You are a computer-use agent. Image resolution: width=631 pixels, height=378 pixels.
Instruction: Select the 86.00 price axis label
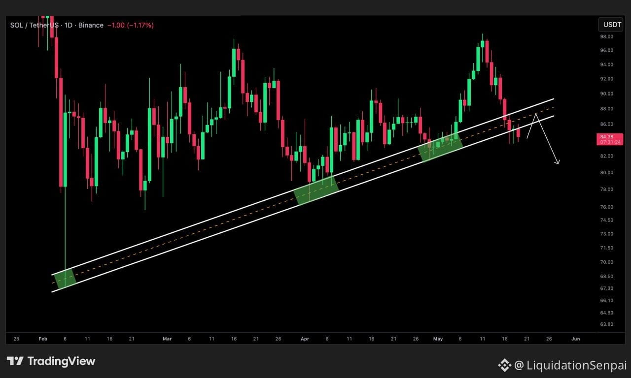(606, 125)
